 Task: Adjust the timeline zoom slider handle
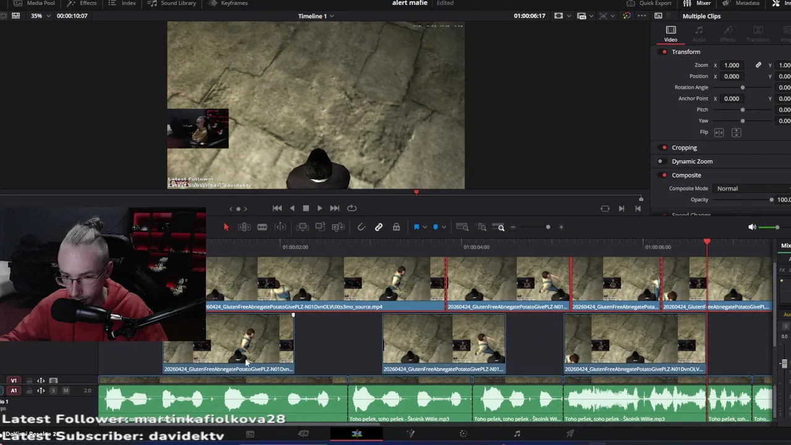tap(548, 227)
